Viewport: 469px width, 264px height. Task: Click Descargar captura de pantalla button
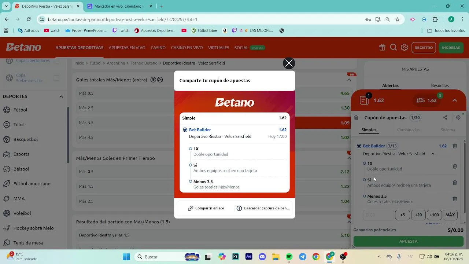263,208
